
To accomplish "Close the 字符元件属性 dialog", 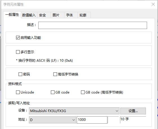I will point(153,4).
